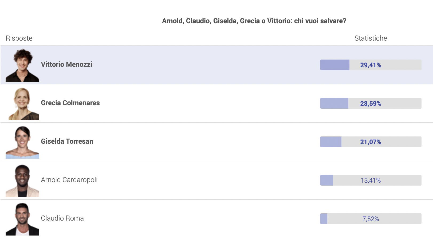Select the Arnold Cardaropoli answer name
433x243 pixels.
69,180
